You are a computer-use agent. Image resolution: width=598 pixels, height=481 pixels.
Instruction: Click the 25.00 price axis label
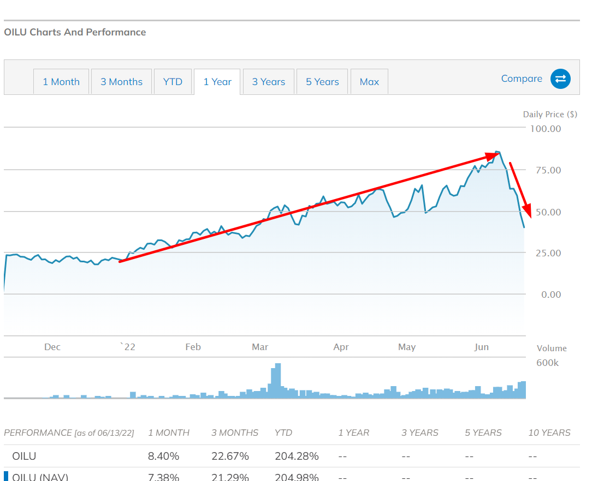point(548,253)
